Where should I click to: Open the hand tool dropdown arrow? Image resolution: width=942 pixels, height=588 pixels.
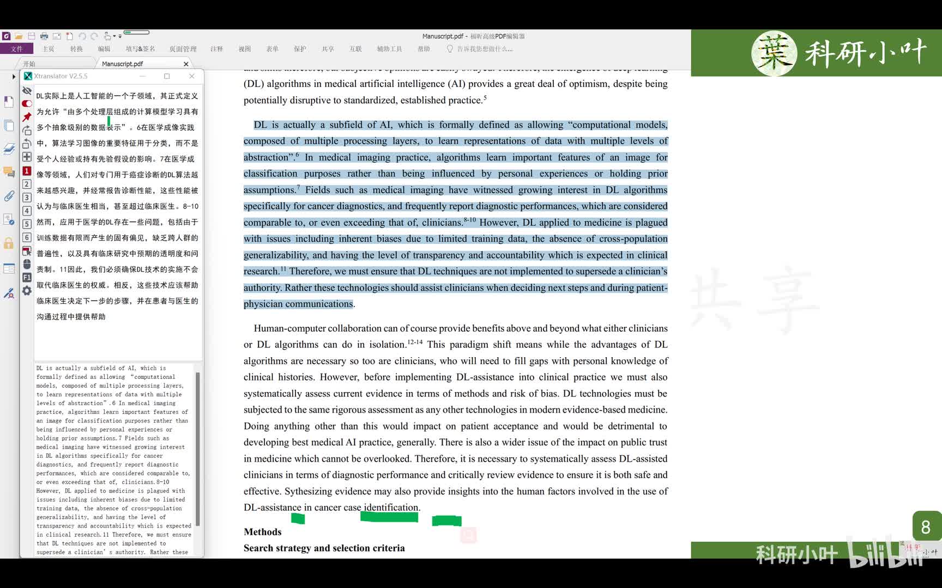pyautogui.click(x=114, y=36)
